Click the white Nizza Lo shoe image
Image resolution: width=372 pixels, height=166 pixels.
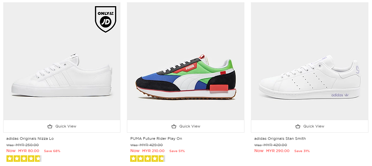pos(62,76)
